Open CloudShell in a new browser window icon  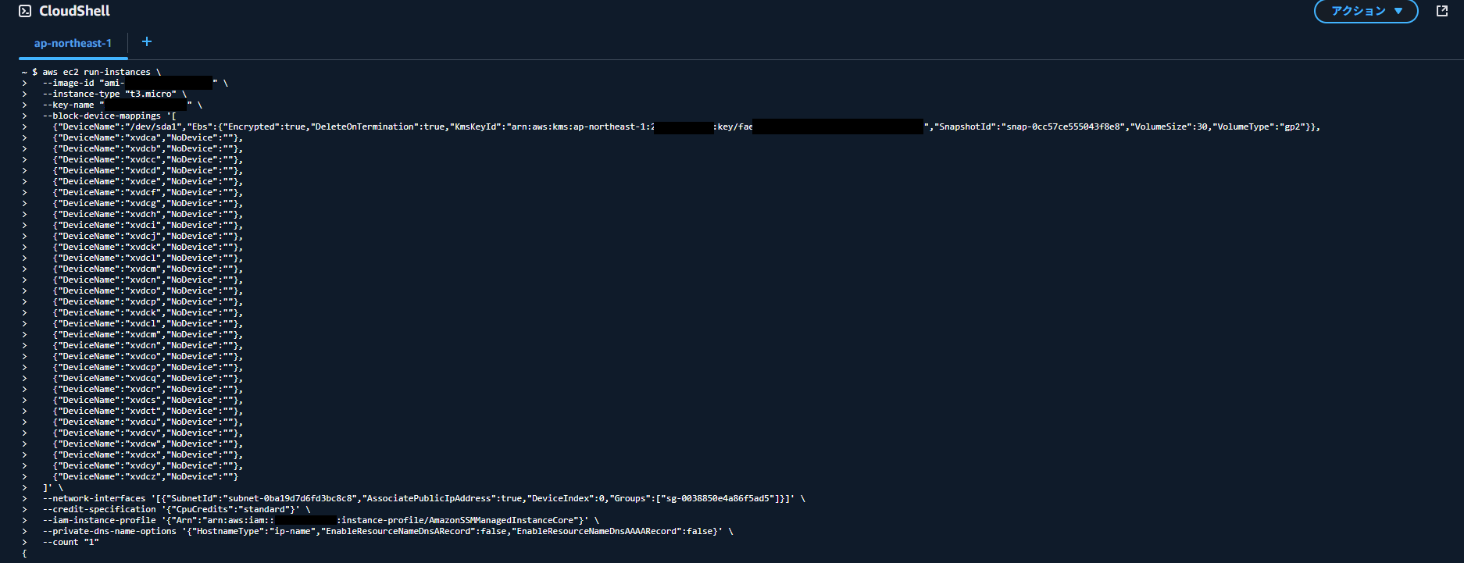pos(1442,11)
